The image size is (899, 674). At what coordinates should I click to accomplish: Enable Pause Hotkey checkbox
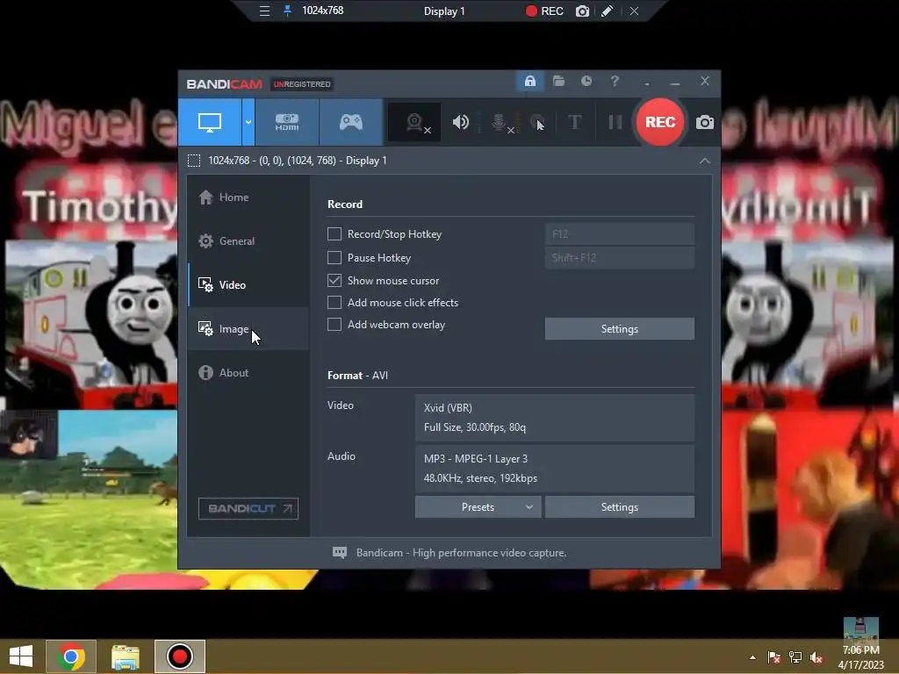[x=334, y=258]
